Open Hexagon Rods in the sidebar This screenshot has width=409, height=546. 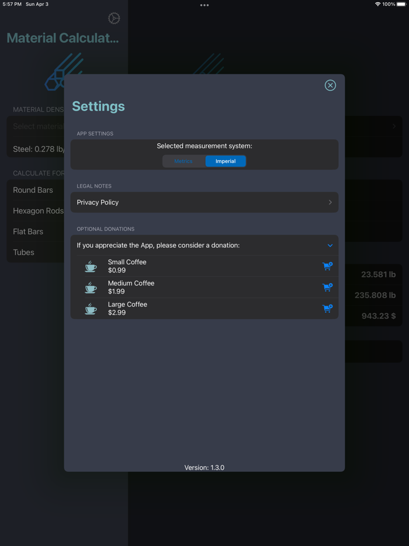[x=35, y=211]
